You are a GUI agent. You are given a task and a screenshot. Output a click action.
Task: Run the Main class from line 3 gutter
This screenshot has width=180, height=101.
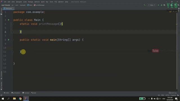pos(9,20)
